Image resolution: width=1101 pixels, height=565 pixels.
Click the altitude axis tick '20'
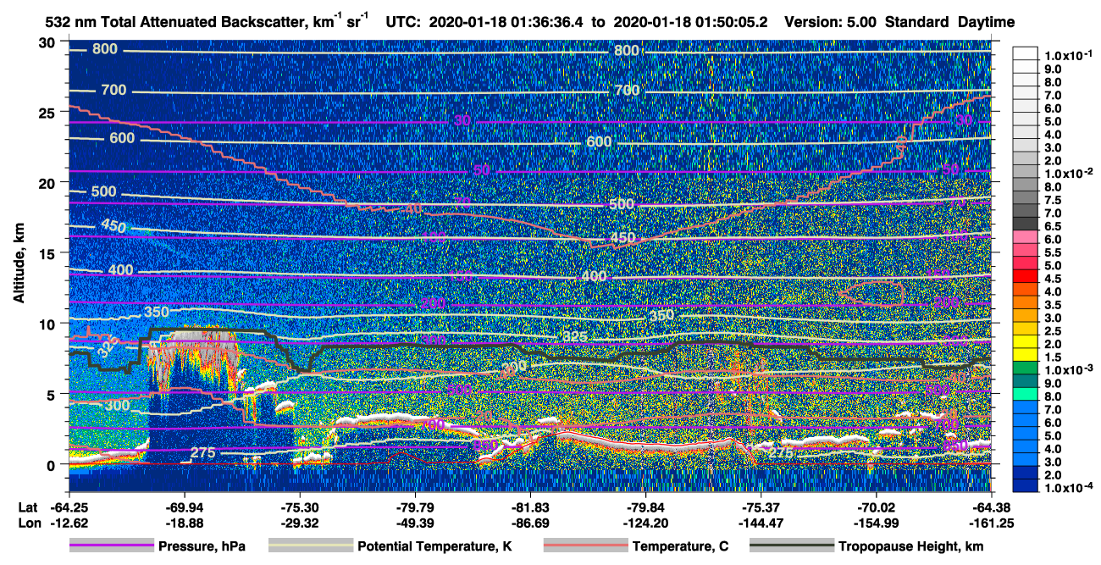pos(49,182)
